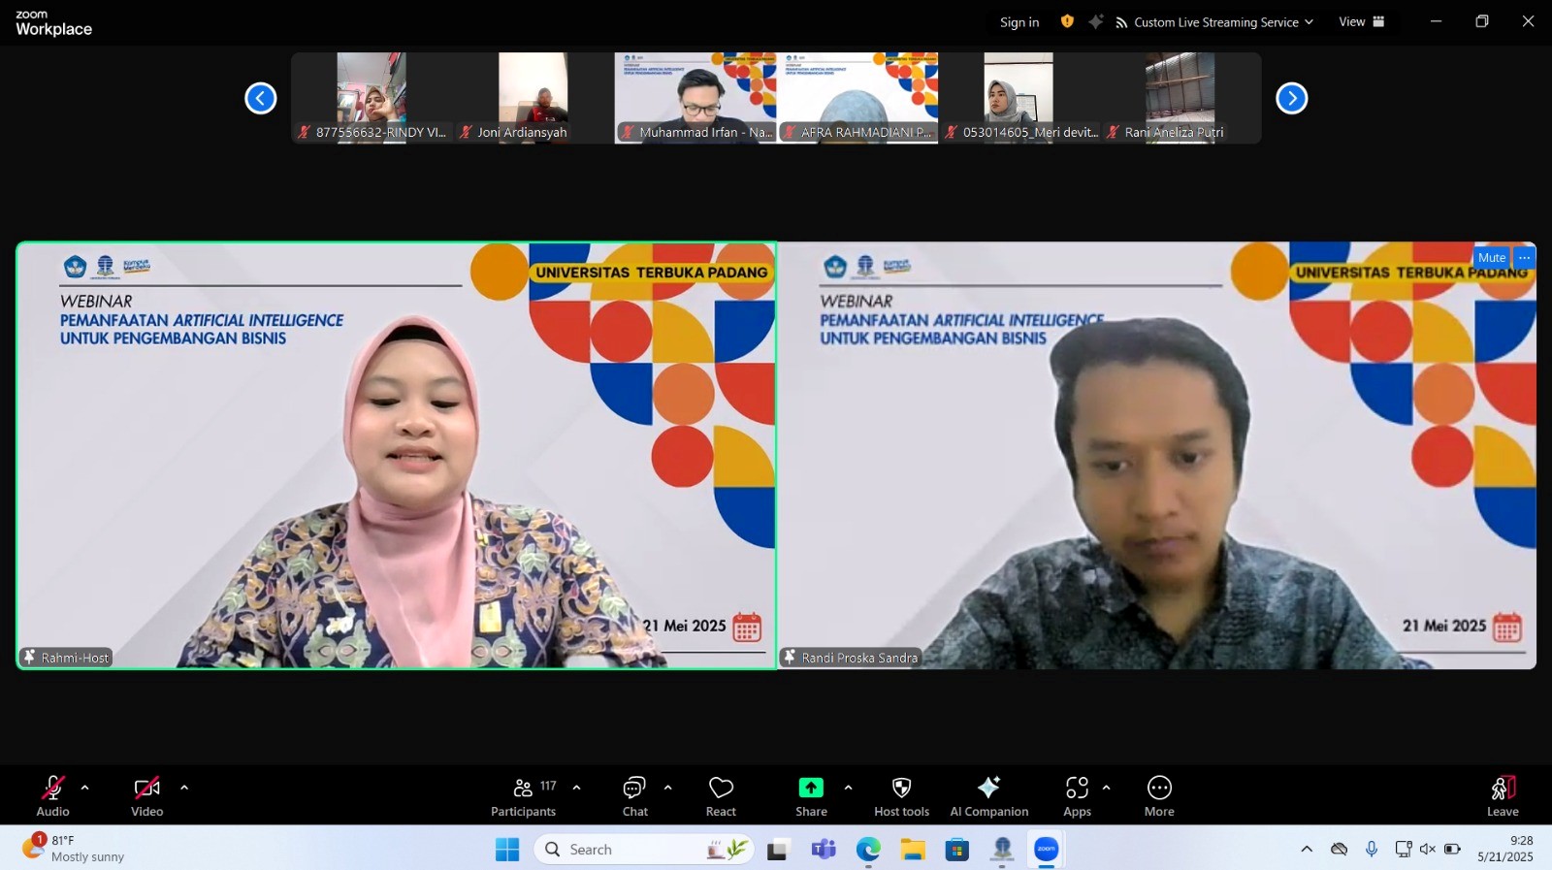1552x870 pixels.
Task: Open Custom Live Streaming Service dropdown
Action: point(1214,22)
